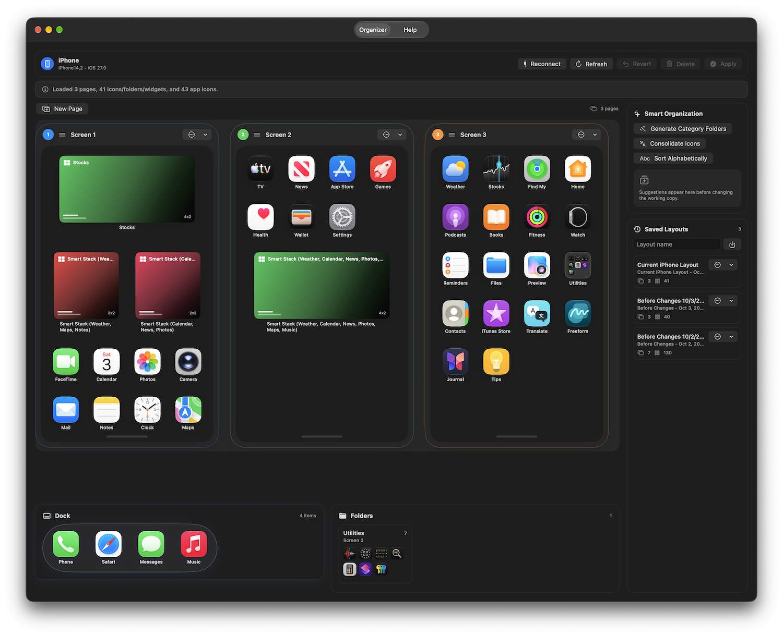Select the Music icon in the Dock
Viewport: 783px width, 636px height.
(194, 544)
